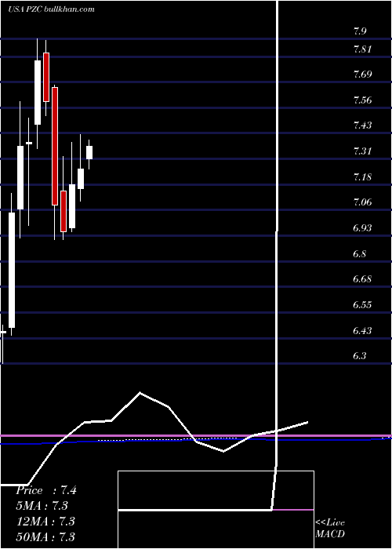
Task: Click the '50MA : 7.3' readout
Action: tap(45, 536)
